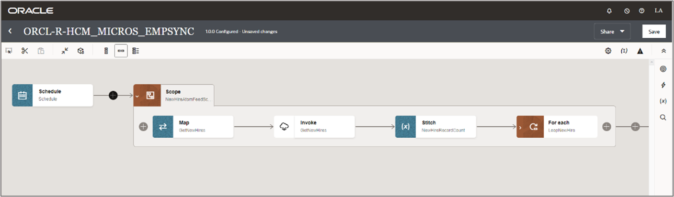
Task: Open the settings gear in toolbar
Action: pyautogui.click(x=608, y=51)
